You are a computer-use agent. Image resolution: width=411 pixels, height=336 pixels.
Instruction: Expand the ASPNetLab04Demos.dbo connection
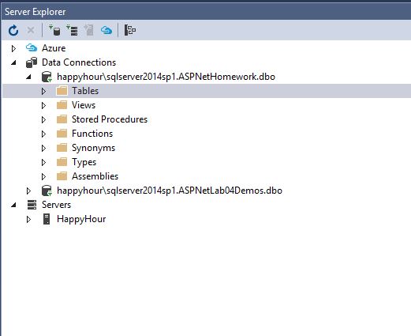coord(28,191)
